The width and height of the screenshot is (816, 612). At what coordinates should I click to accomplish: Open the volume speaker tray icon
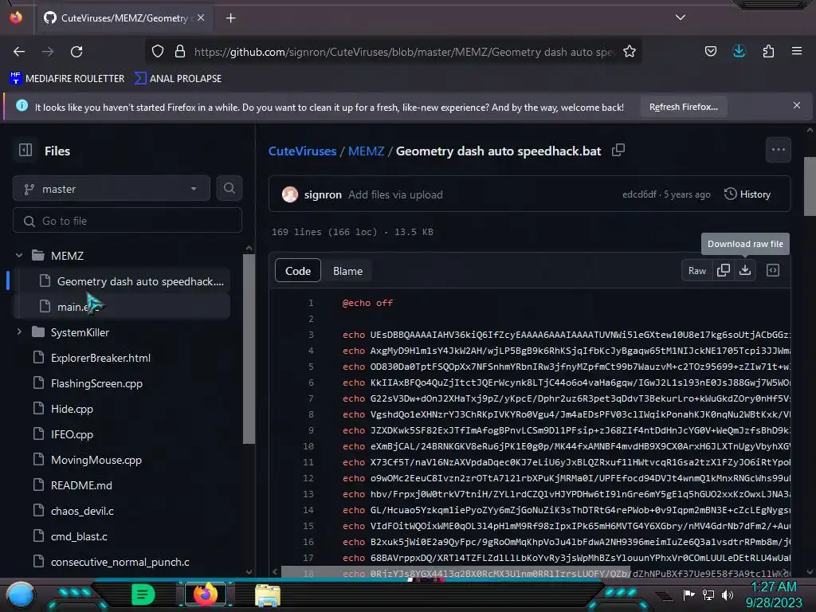tap(728, 594)
